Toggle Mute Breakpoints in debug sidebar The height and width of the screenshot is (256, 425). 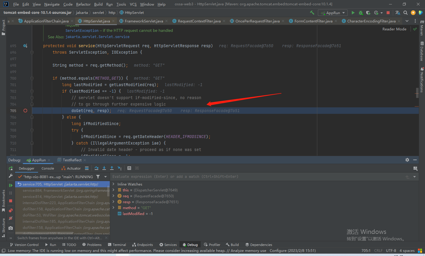coord(11,218)
